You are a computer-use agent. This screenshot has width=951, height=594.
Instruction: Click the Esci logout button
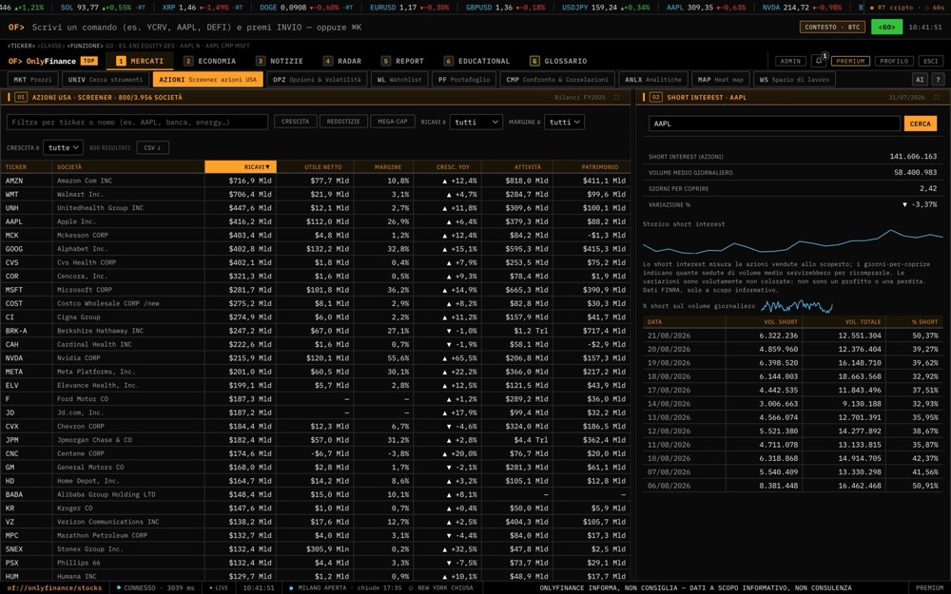[931, 61]
